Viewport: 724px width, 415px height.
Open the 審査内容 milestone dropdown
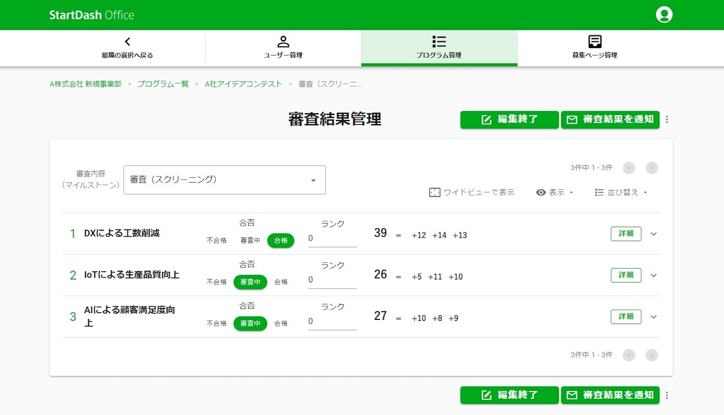(224, 180)
